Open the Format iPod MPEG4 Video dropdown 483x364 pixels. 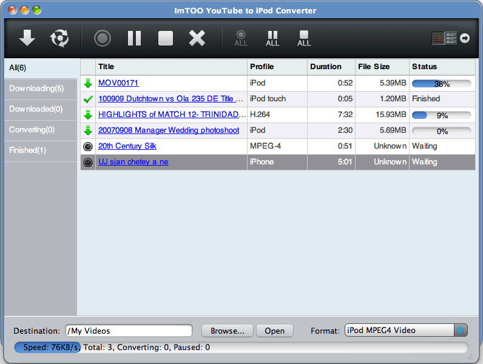point(406,330)
